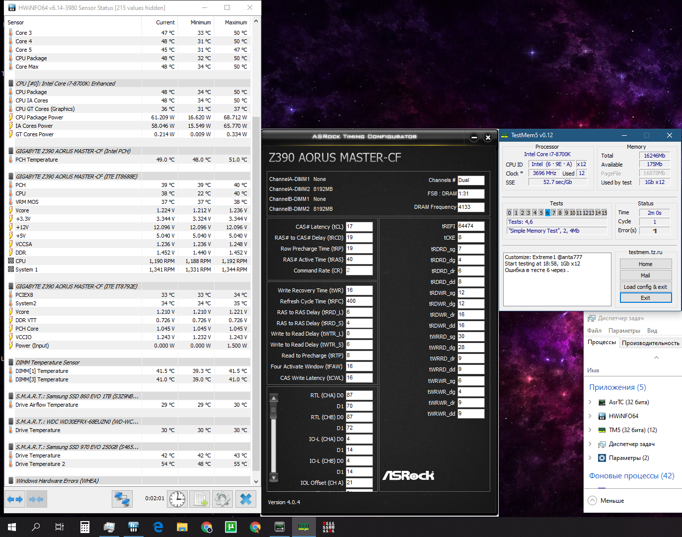Expand the AsrTC (32 бита) process row
The width and height of the screenshot is (682, 537).
point(590,402)
